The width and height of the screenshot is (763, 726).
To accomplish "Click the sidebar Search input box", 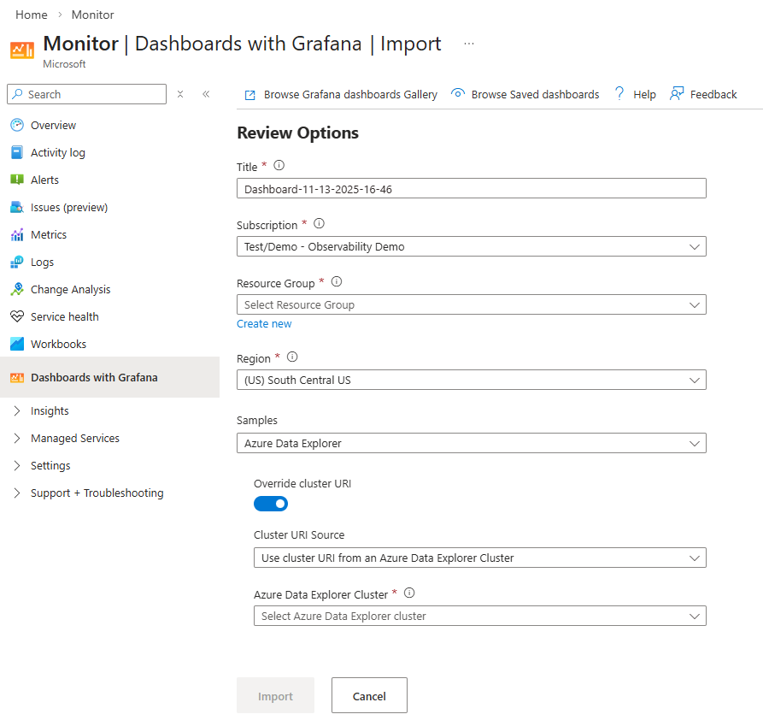I will pos(86,94).
